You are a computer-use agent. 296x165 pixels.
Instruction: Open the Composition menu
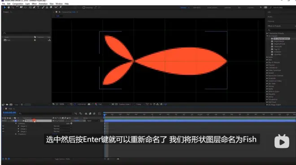coord(18,4)
